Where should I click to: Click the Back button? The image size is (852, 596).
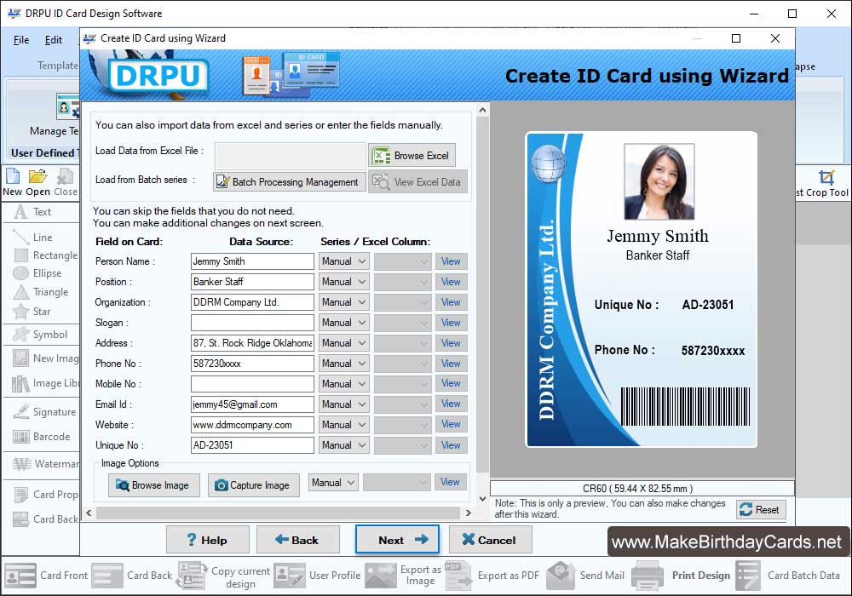(297, 540)
